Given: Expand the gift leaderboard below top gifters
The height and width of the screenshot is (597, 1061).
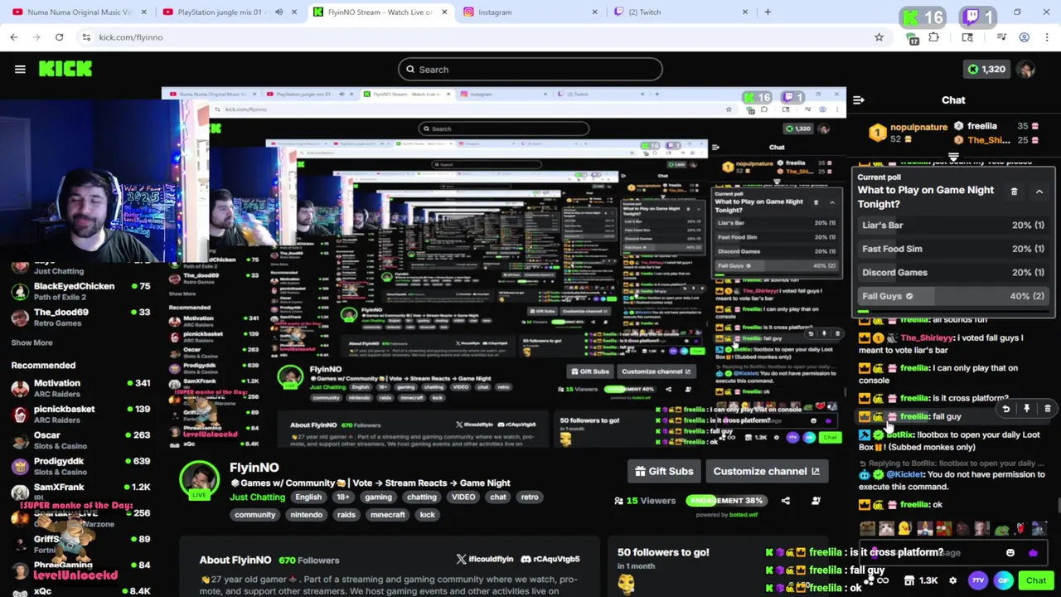Looking at the screenshot, I should tap(953, 157).
